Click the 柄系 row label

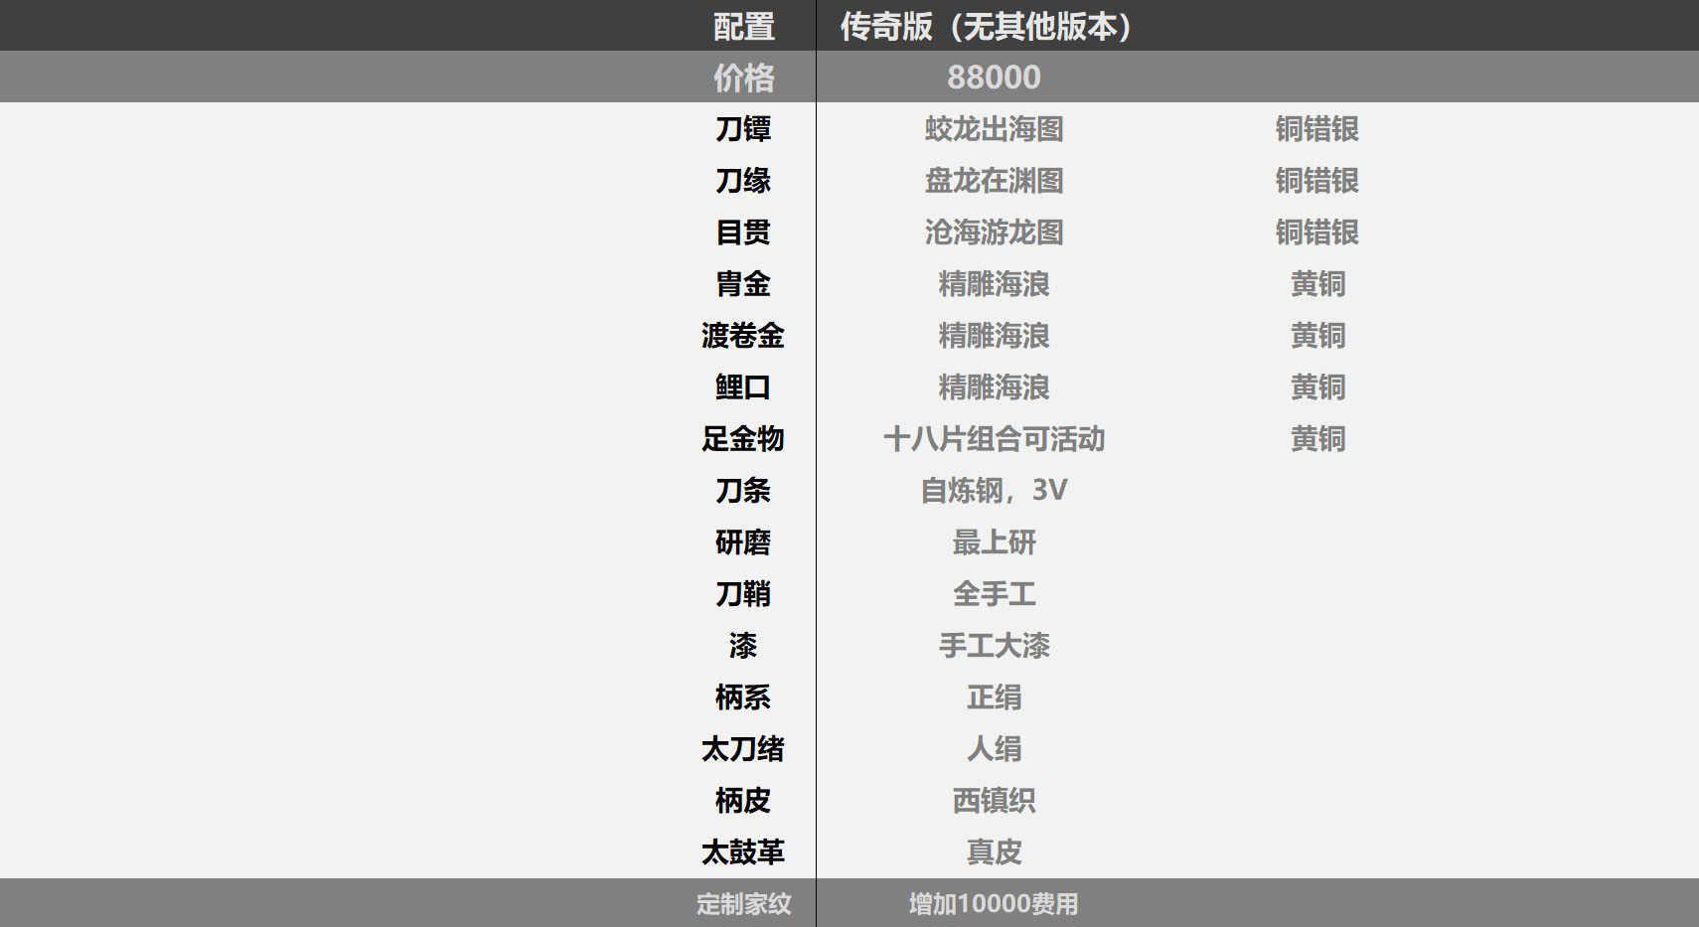tap(743, 697)
